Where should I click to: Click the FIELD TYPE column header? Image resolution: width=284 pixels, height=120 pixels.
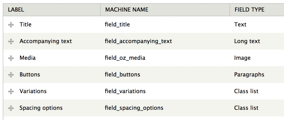click(249, 10)
